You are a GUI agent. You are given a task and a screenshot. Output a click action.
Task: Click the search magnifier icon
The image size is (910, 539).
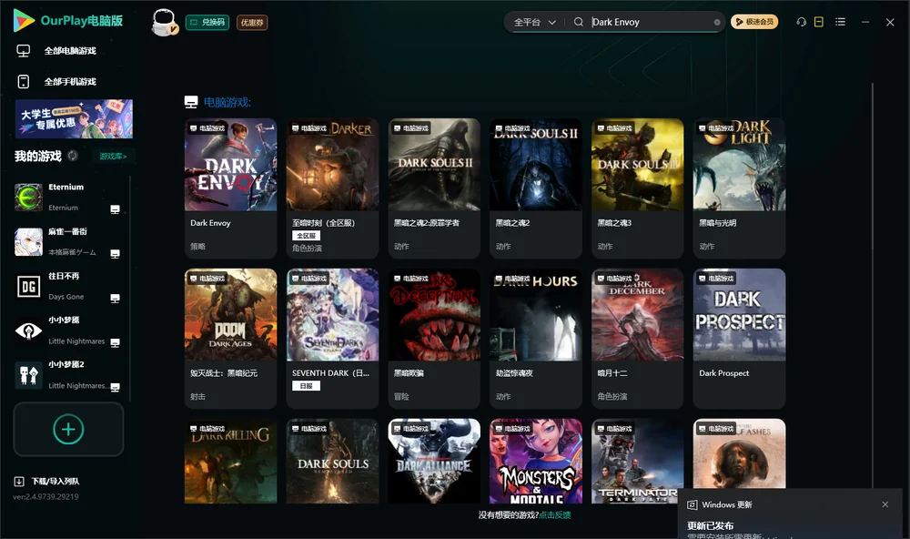578,22
